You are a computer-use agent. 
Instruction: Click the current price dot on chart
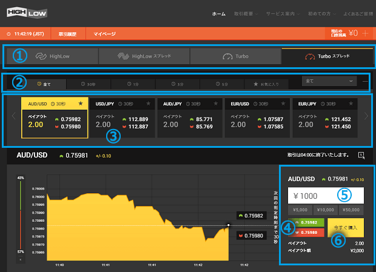click(x=228, y=225)
